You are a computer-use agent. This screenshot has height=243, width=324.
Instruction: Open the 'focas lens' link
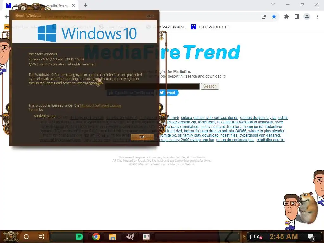click(206, 122)
